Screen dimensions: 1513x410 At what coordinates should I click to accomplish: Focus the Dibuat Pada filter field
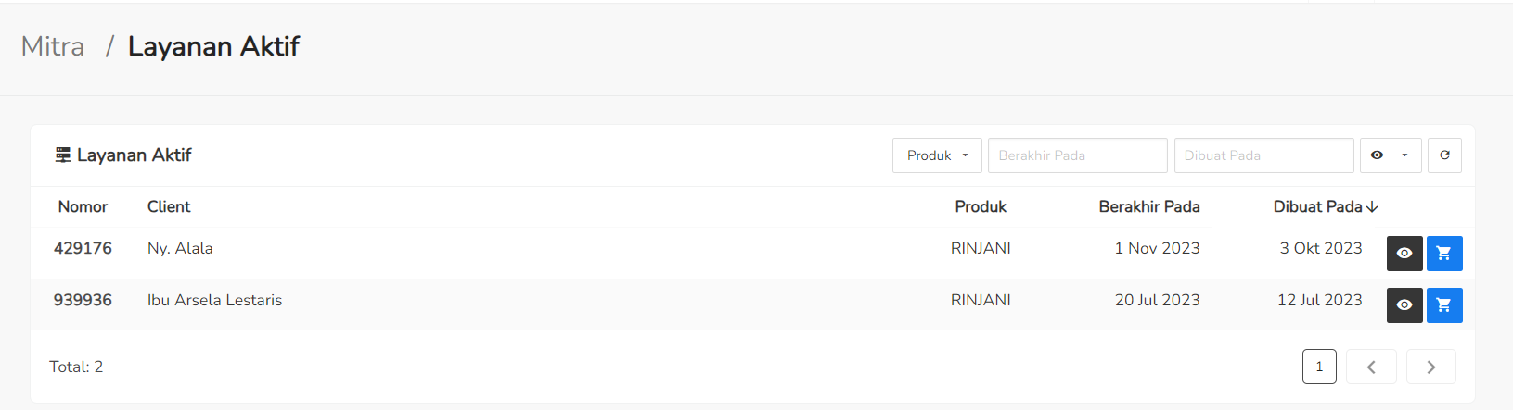click(x=1263, y=155)
